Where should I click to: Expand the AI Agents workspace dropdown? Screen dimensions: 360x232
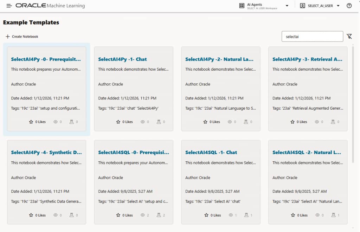pyautogui.click(x=287, y=6)
